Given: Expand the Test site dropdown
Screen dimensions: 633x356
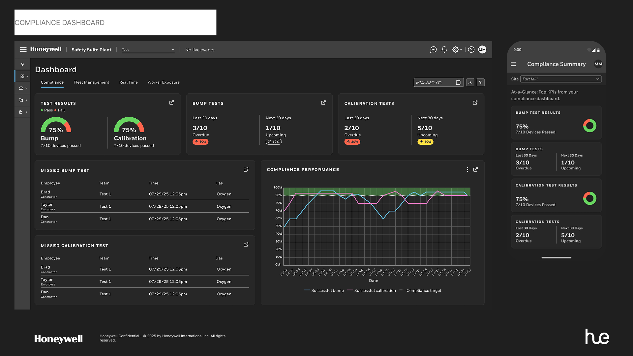Looking at the screenshot, I should [148, 49].
